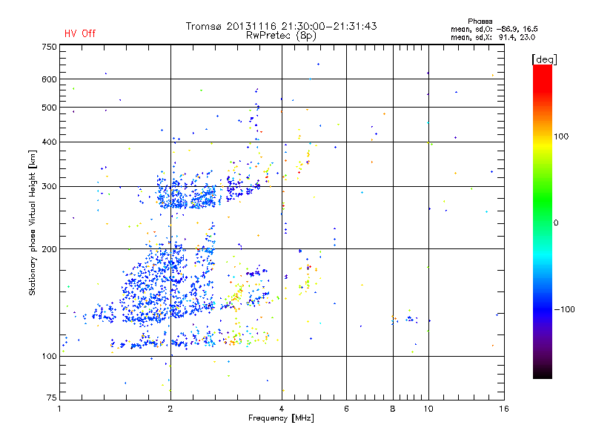Click the y-axis tick label '200'
This screenshot has height=445, width=593.
click(x=49, y=249)
